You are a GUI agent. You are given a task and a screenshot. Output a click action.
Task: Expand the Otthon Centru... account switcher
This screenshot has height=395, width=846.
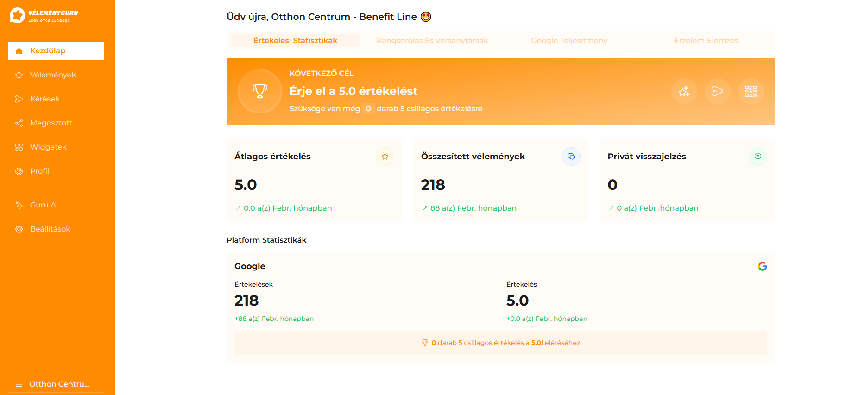56,384
